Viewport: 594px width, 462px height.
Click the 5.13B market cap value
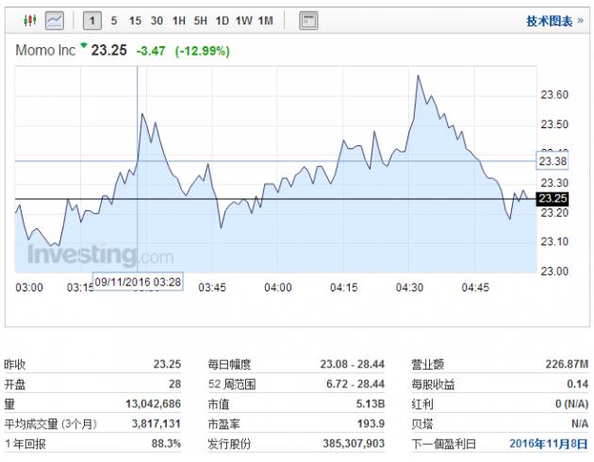point(371,404)
